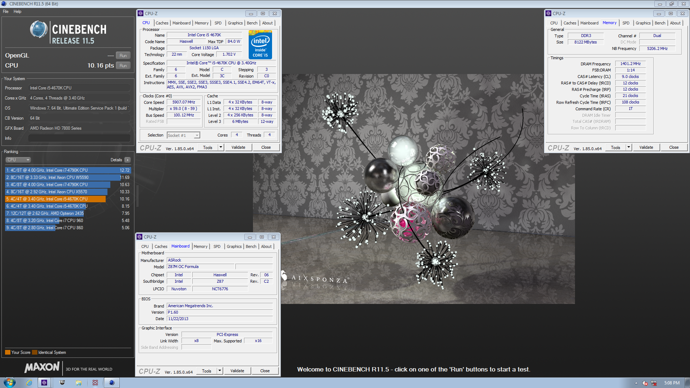This screenshot has width=690, height=388.
Task: Click the Info text field
Action: tap(79, 138)
